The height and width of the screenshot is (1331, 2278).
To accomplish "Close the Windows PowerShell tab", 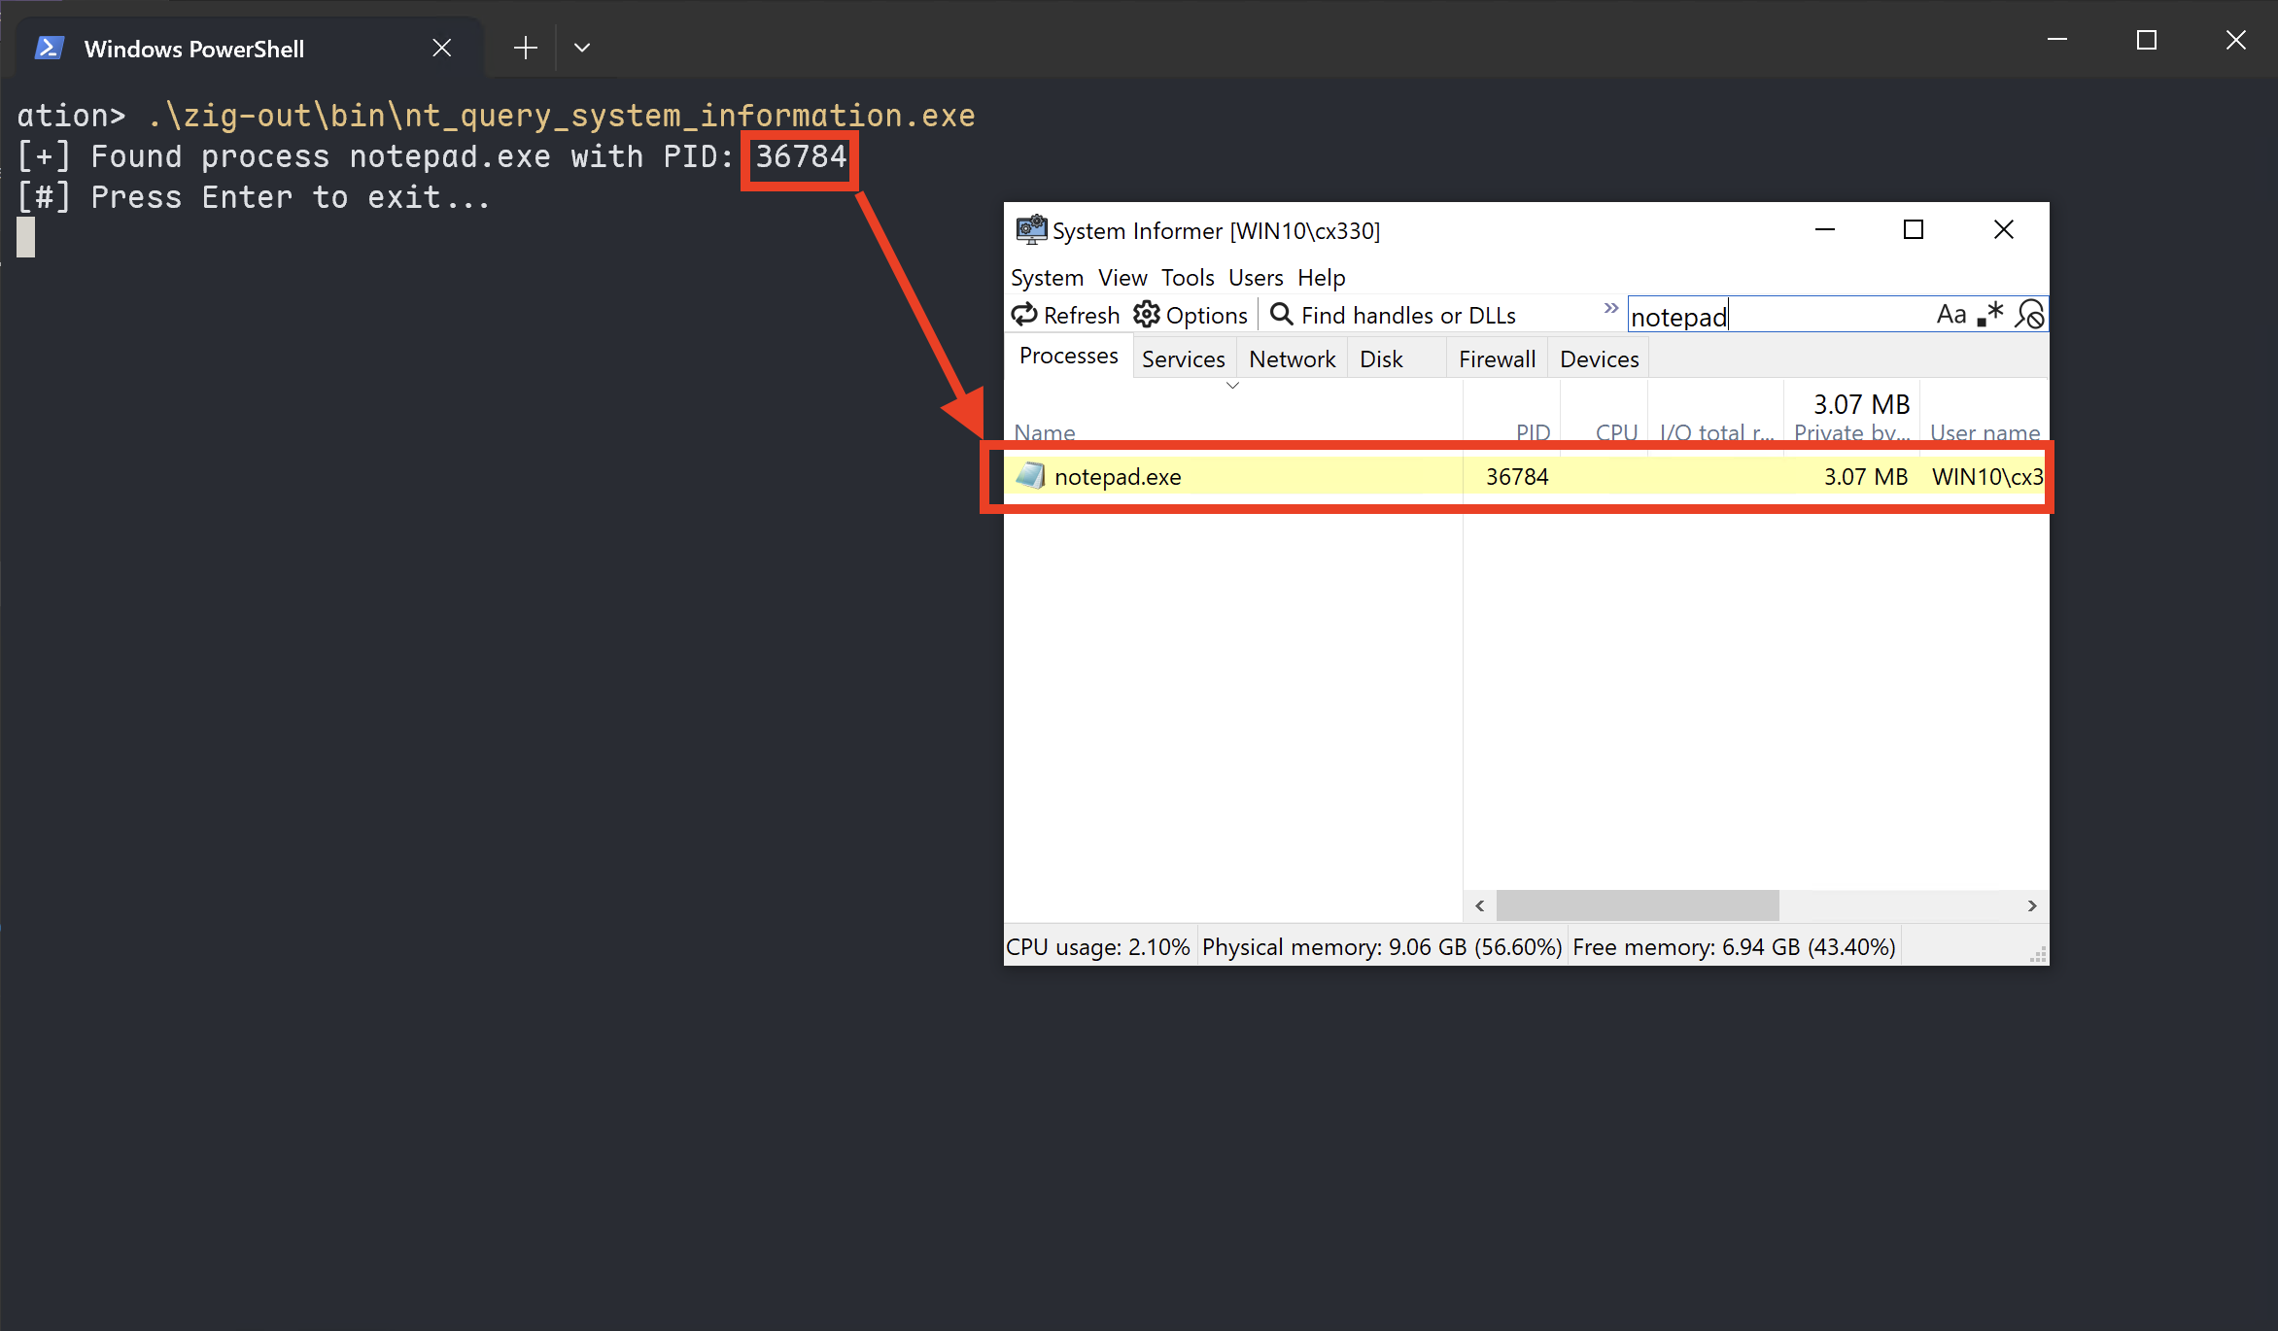I will (x=441, y=48).
